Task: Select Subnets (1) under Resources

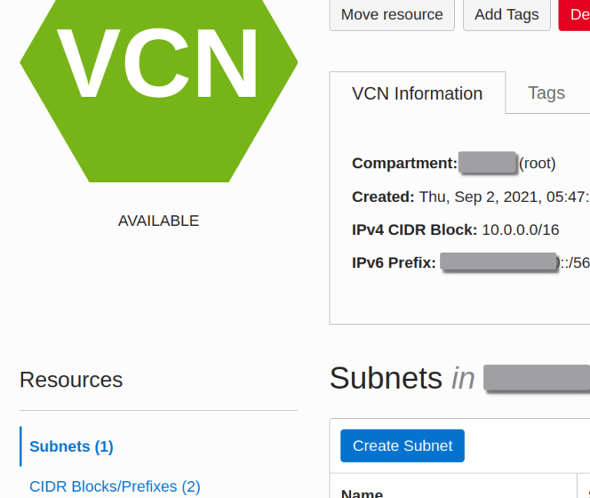Action: 71,447
